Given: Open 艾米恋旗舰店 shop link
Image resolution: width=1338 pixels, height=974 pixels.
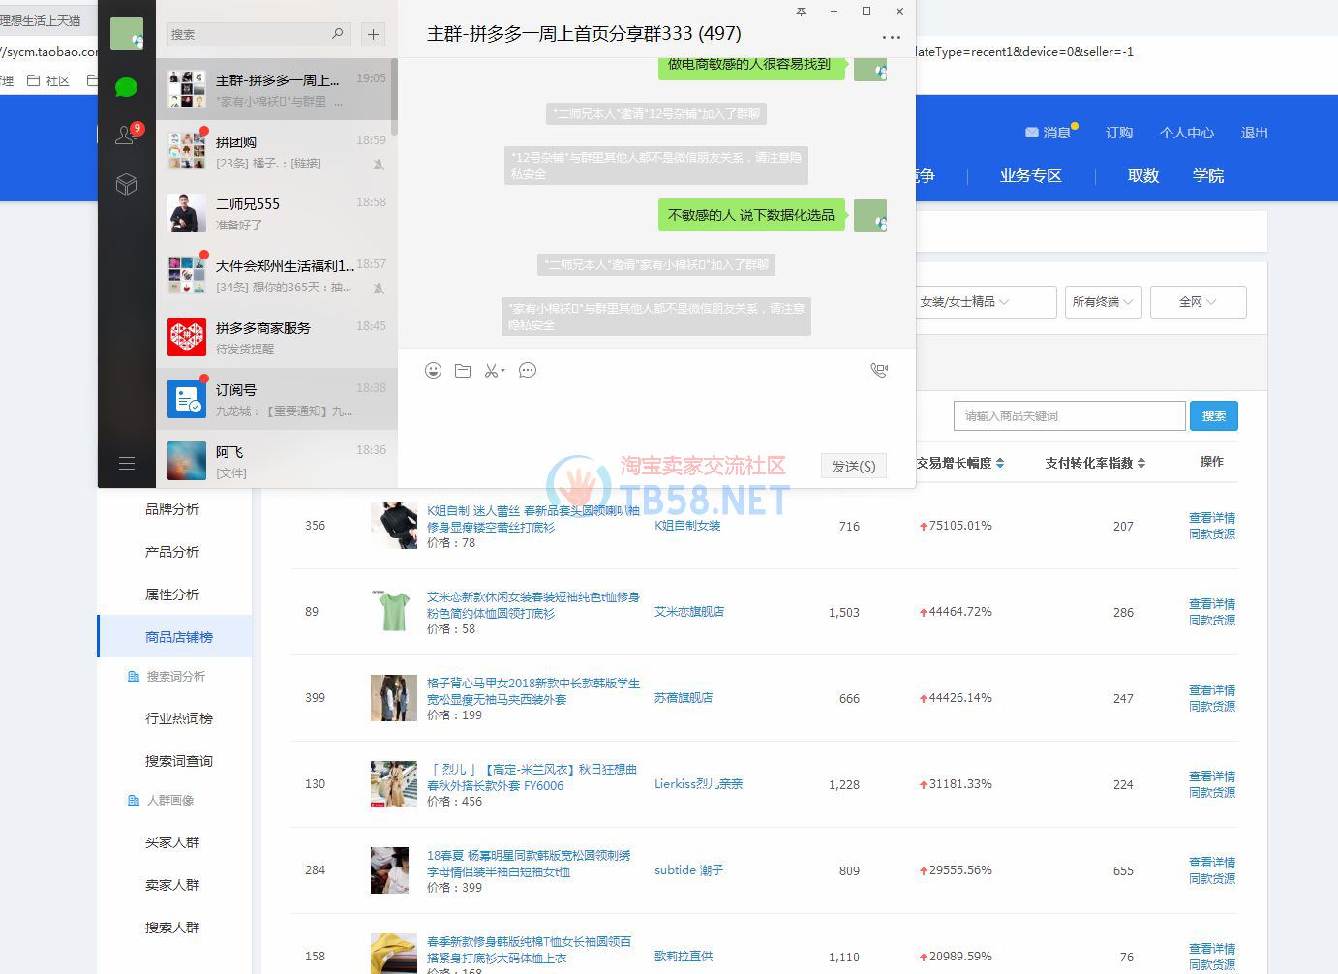Looking at the screenshot, I should [689, 612].
